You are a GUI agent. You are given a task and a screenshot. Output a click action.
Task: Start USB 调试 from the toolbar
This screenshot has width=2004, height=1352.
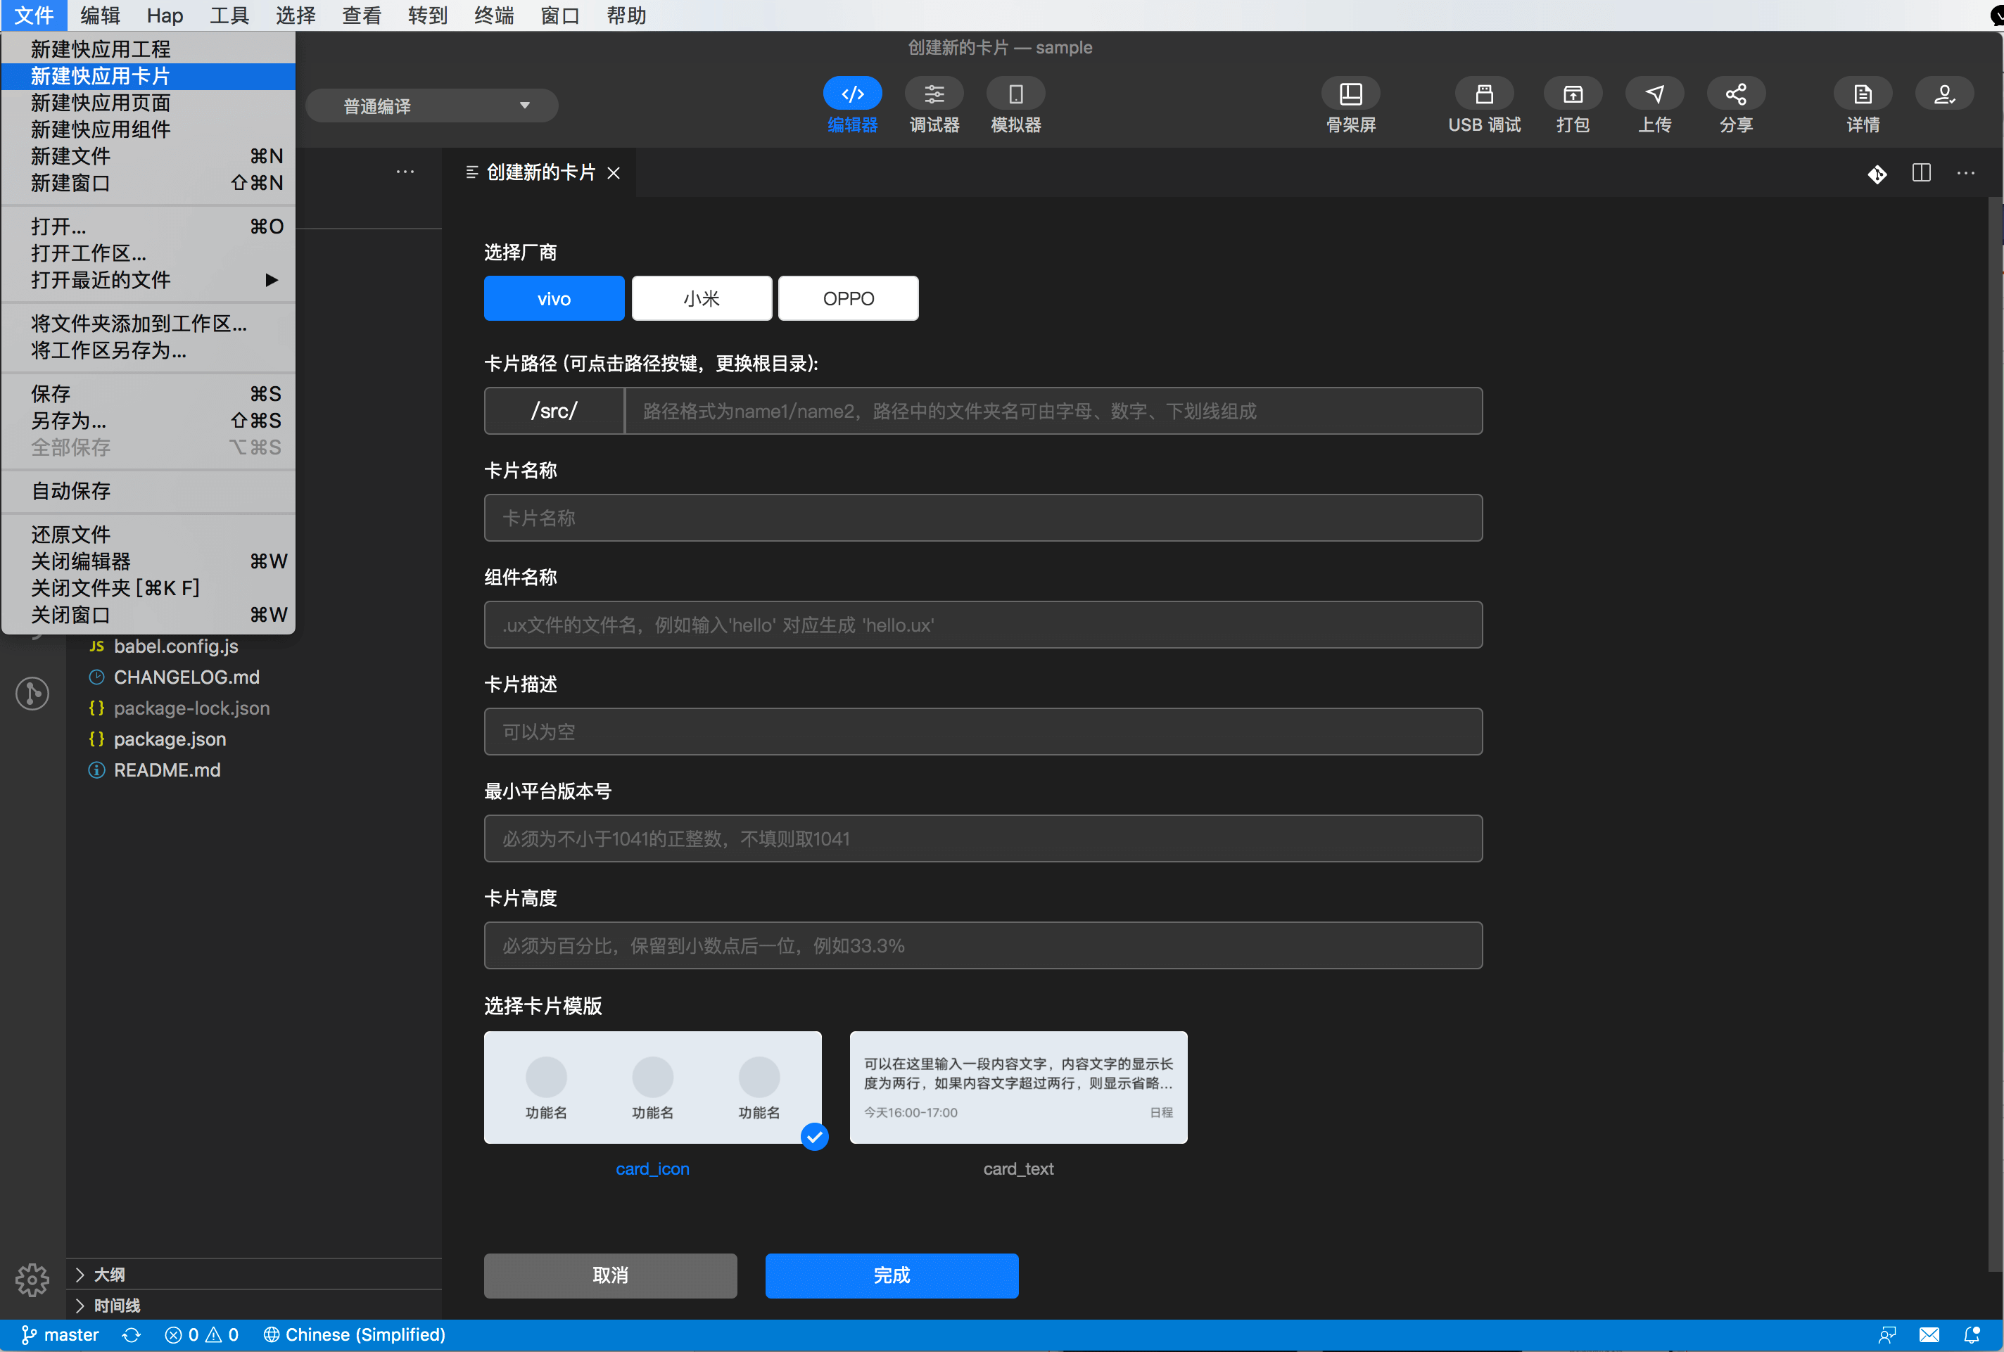coord(1484,94)
